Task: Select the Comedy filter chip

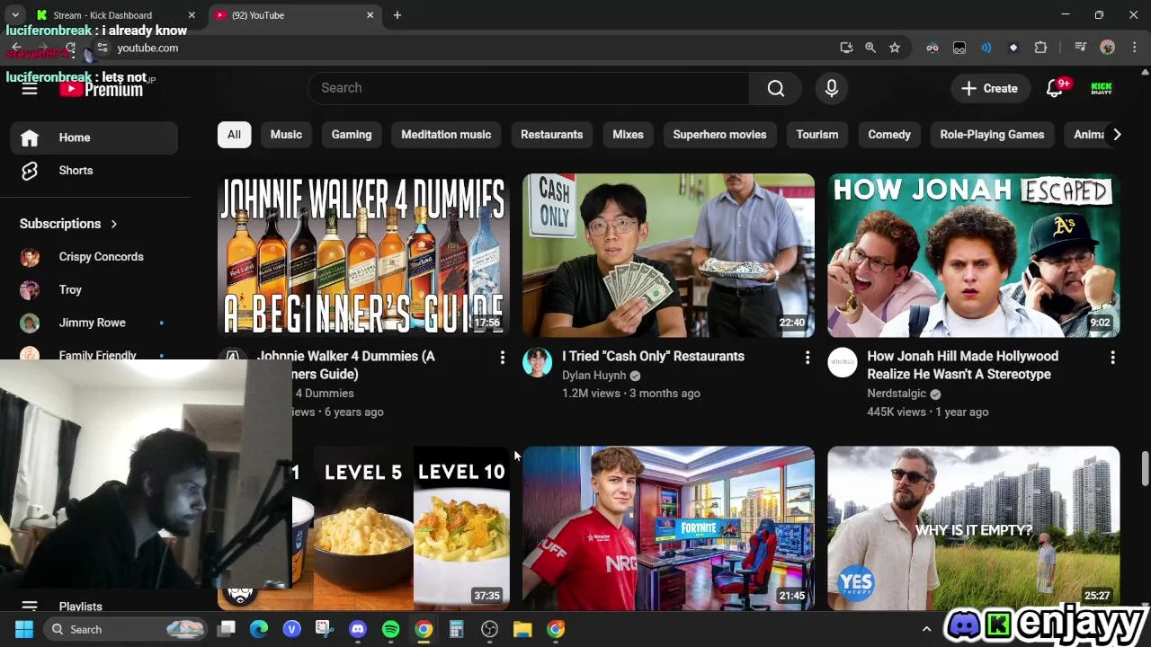Action: [x=889, y=135]
